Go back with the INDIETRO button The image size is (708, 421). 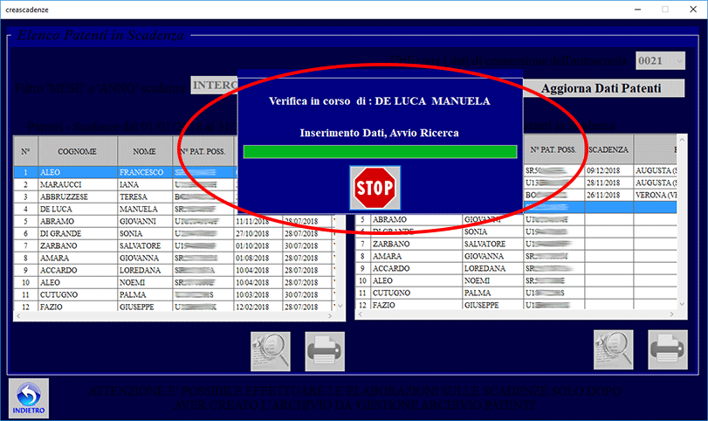click(29, 398)
